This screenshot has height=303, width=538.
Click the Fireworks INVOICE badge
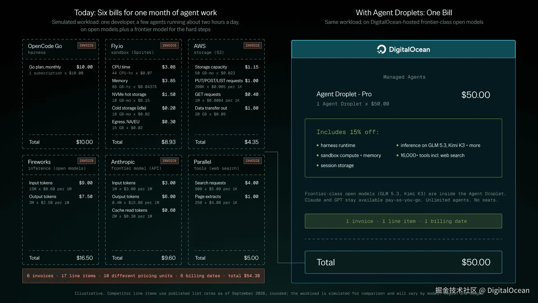(x=87, y=161)
